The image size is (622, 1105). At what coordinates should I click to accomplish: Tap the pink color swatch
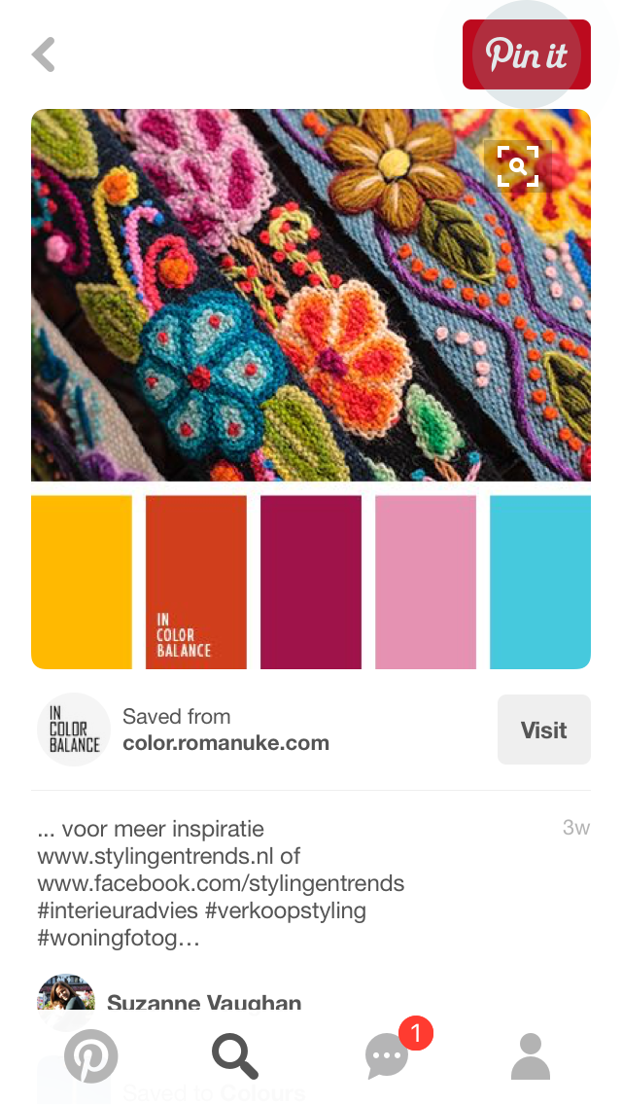[426, 582]
